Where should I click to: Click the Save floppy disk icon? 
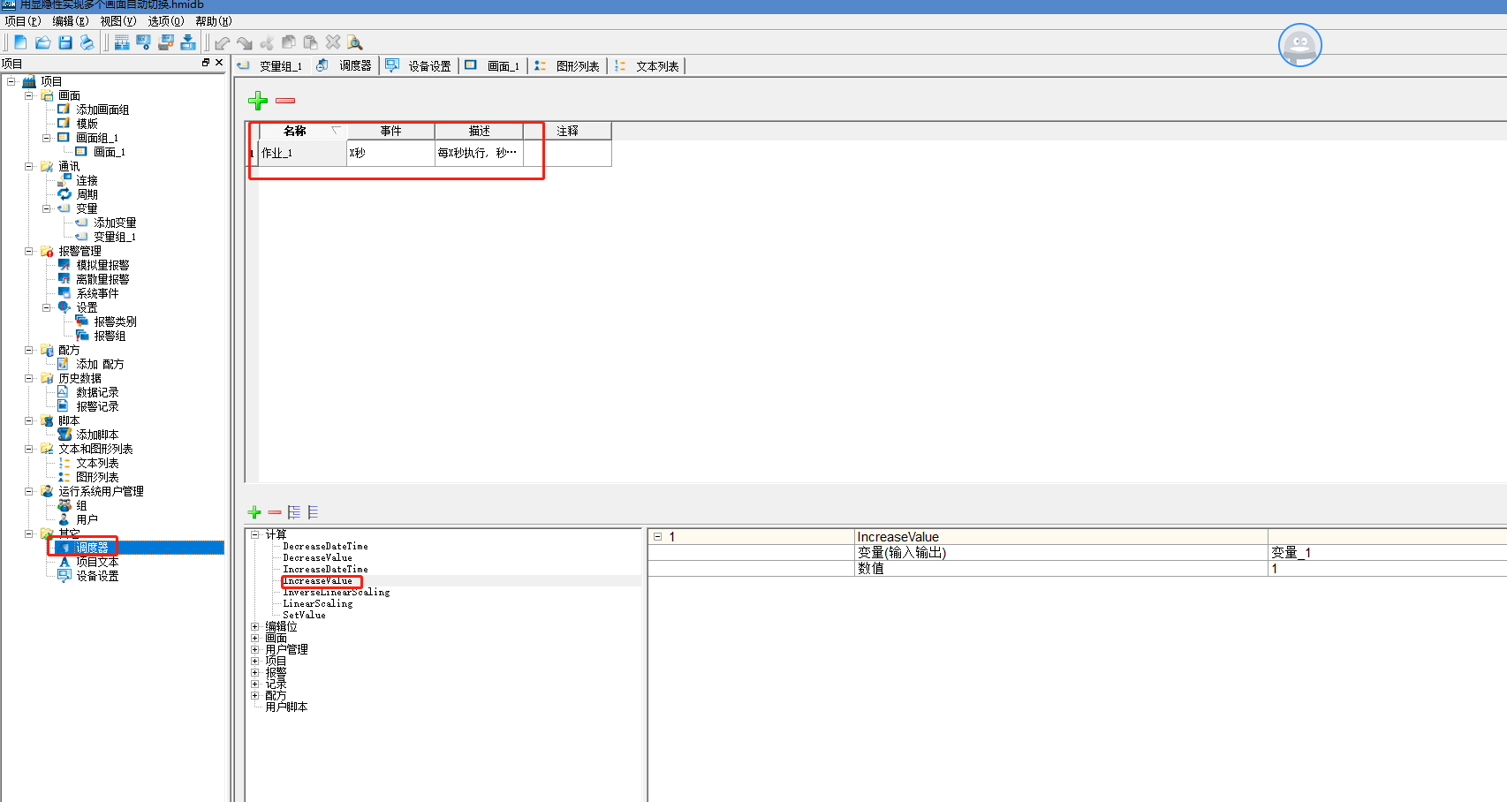[x=65, y=42]
